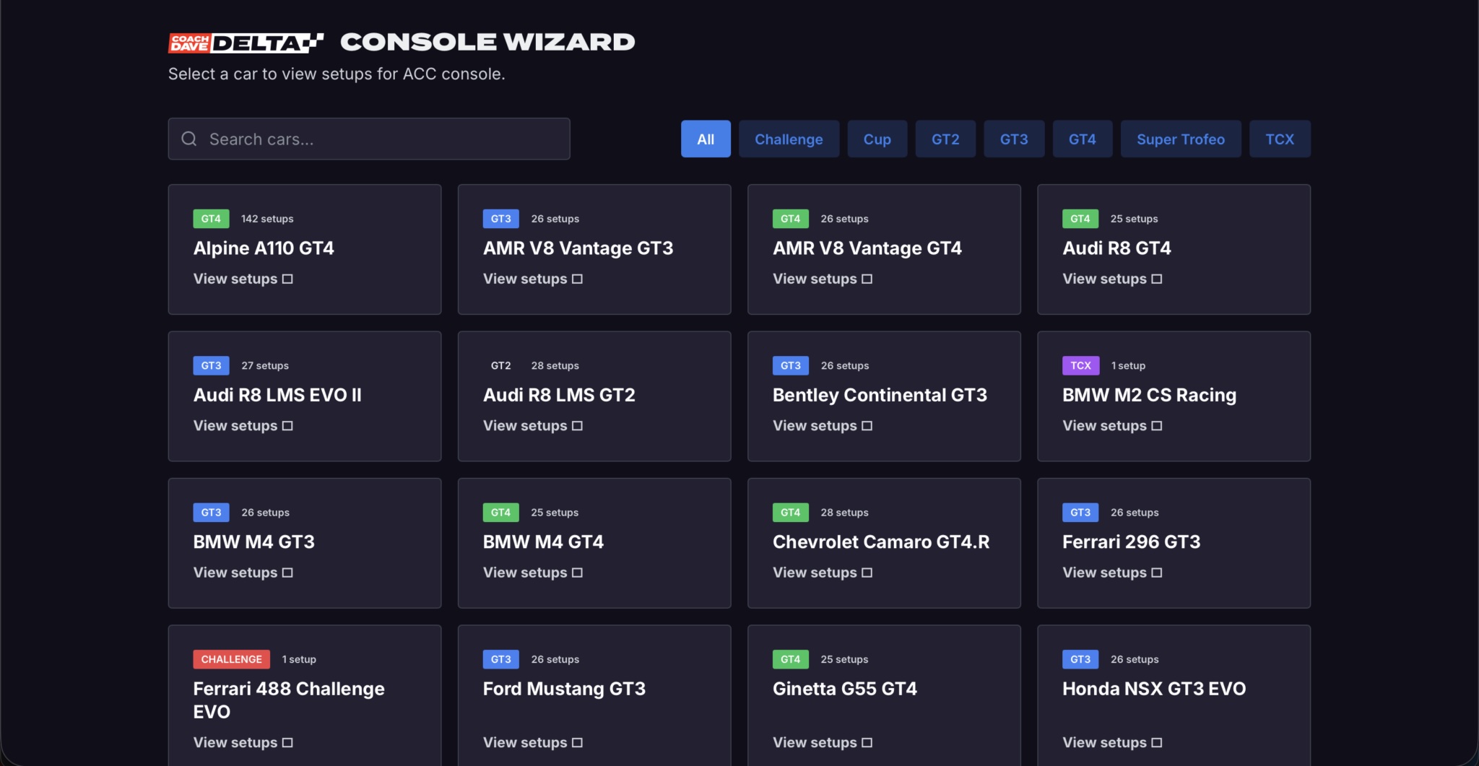Click GT3 badge on Ford Mustang card
The height and width of the screenshot is (766, 1479).
click(500, 659)
